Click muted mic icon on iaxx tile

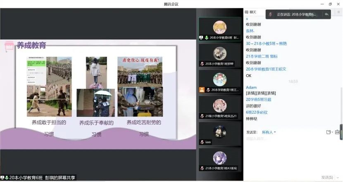[x=202, y=142]
